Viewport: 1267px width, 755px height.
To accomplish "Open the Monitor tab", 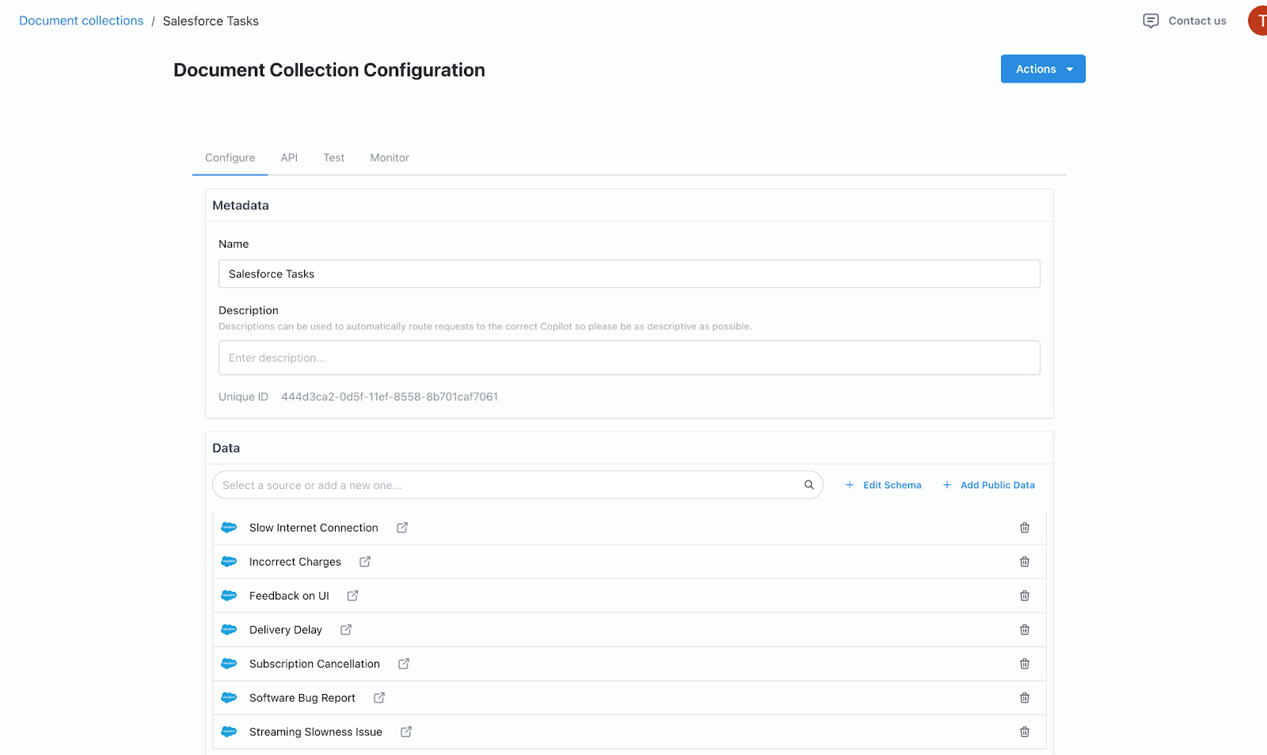I will click(390, 157).
